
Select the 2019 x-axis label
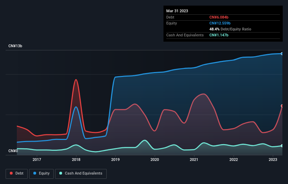point(115,160)
